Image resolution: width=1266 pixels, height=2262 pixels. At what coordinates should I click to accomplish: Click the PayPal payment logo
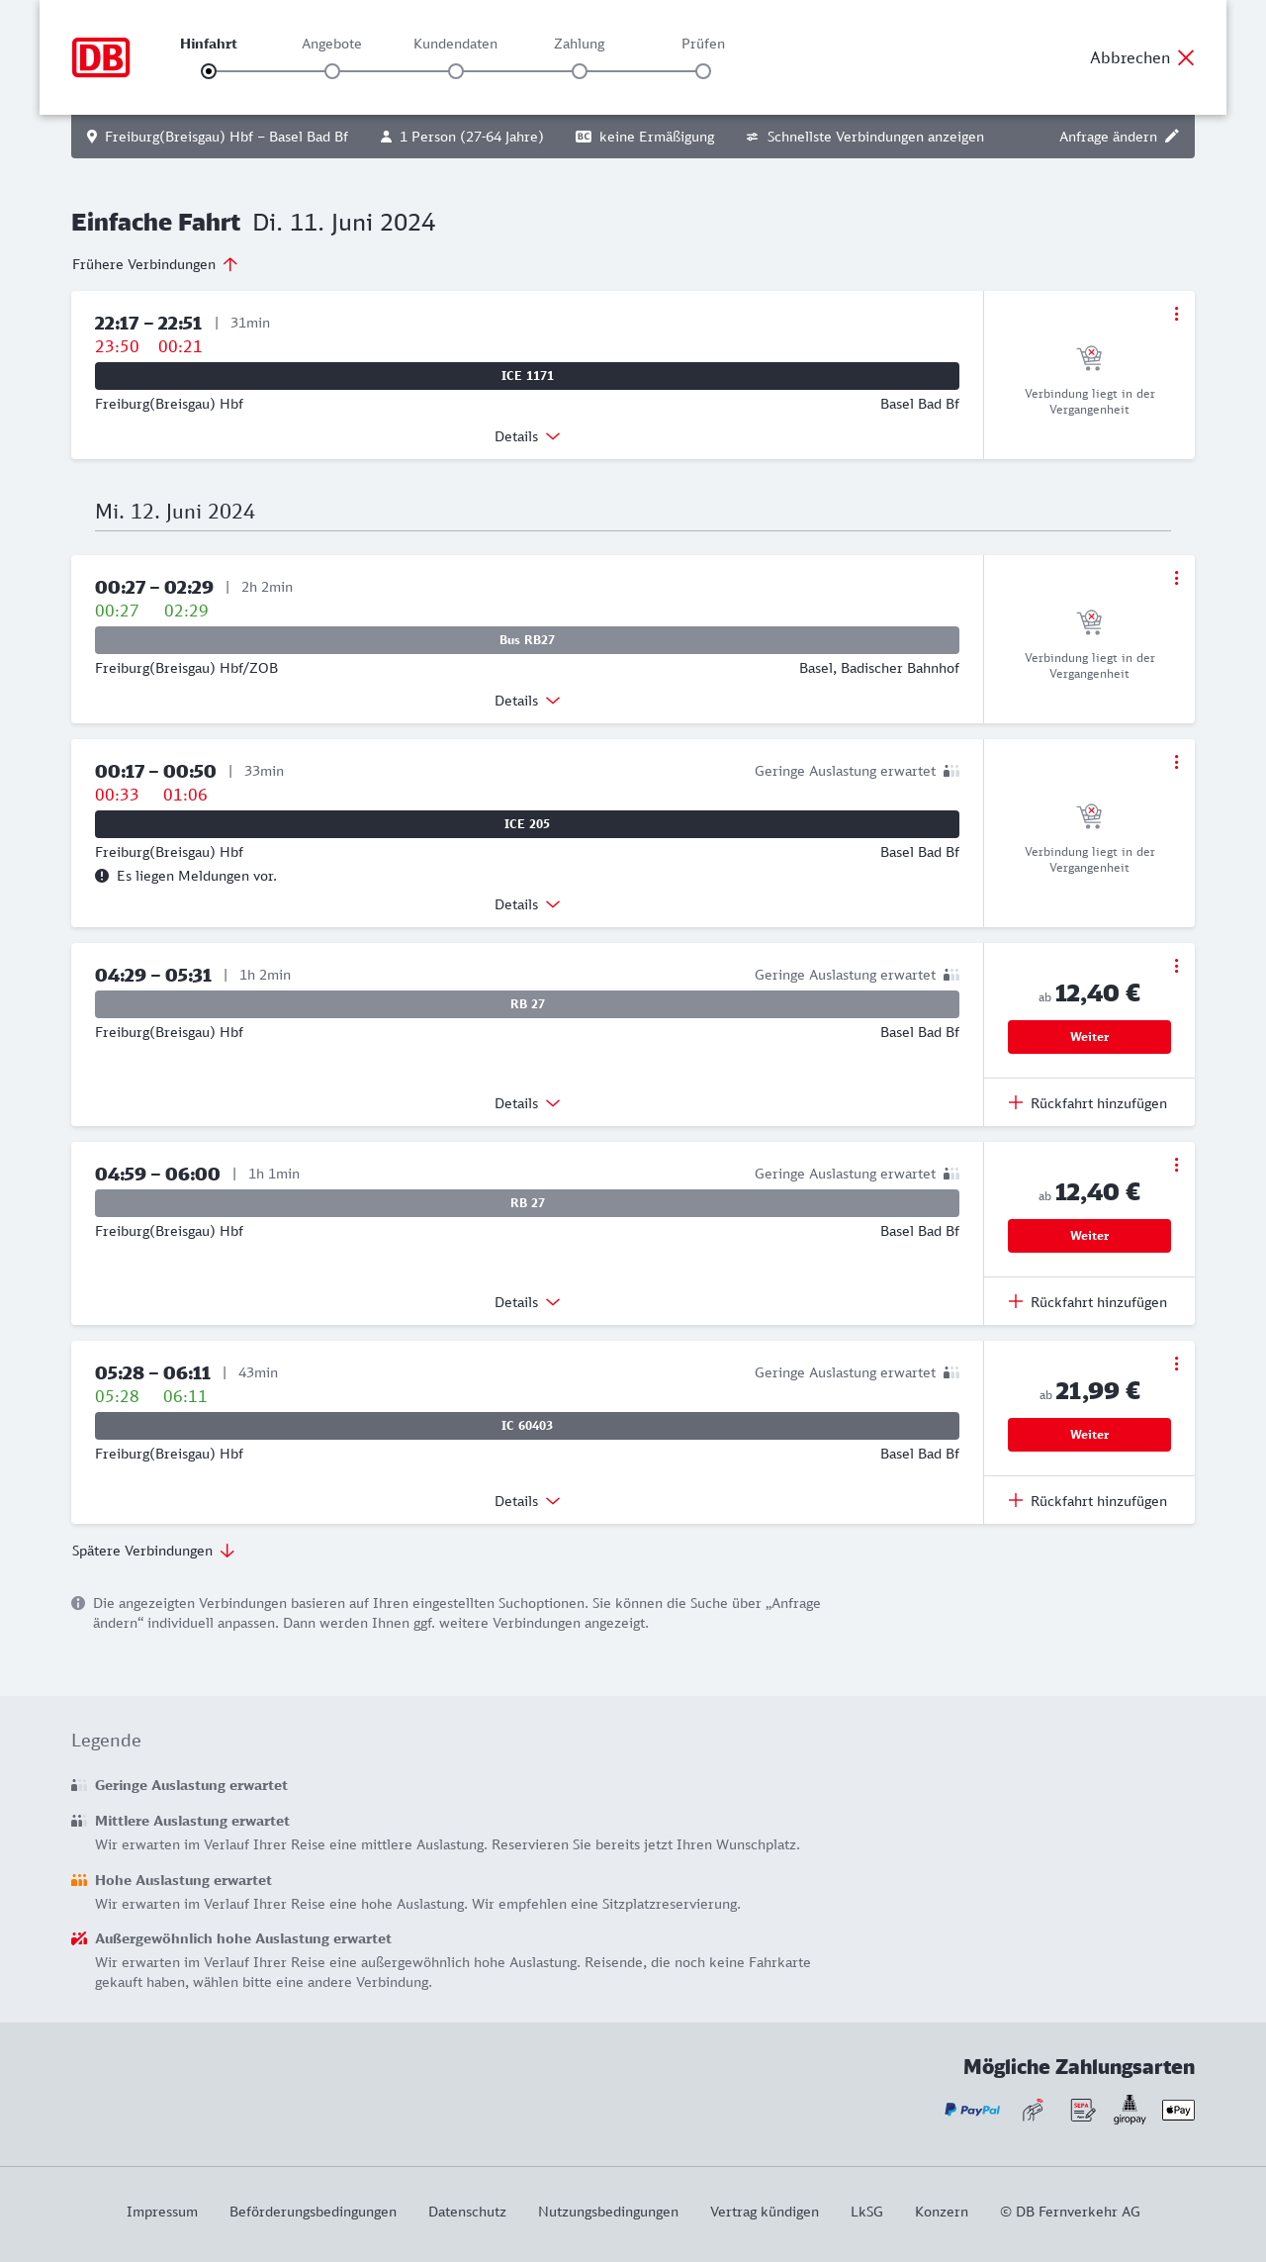coord(972,2110)
